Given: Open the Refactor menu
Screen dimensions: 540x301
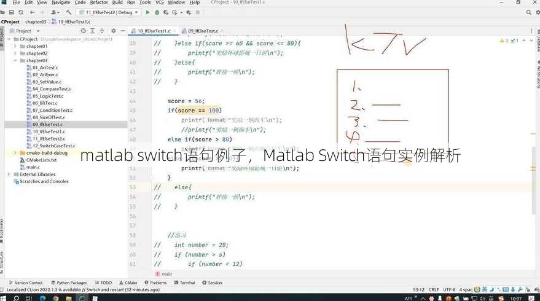Looking at the screenshot, I should tap(99, 2).
